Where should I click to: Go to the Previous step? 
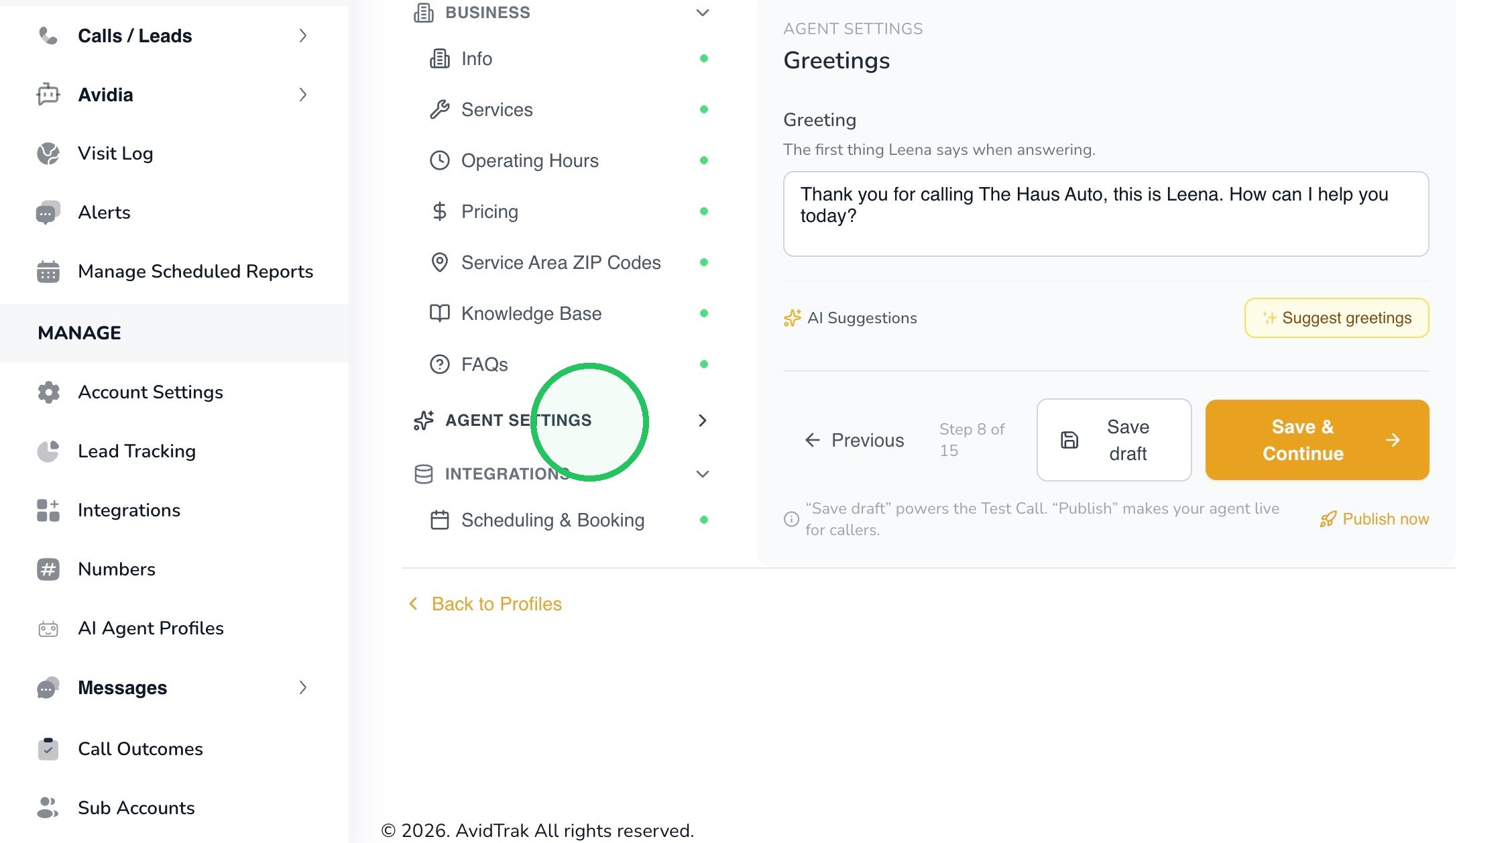click(854, 440)
